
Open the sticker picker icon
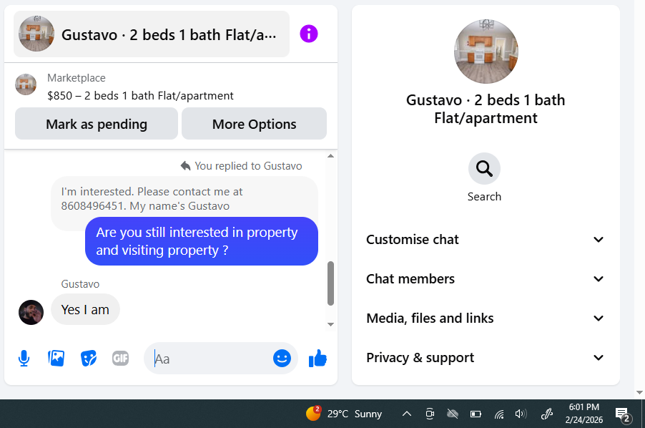[x=89, y=359]
